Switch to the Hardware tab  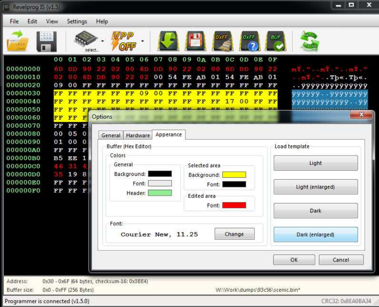[x=138, y=135]
